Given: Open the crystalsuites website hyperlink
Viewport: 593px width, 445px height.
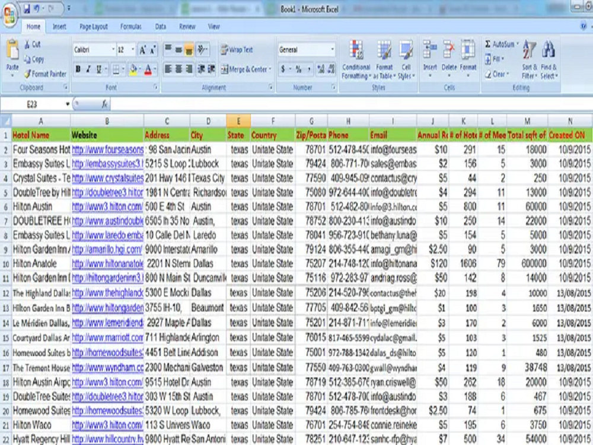Looking at the screenshot, I should [107, 178].
